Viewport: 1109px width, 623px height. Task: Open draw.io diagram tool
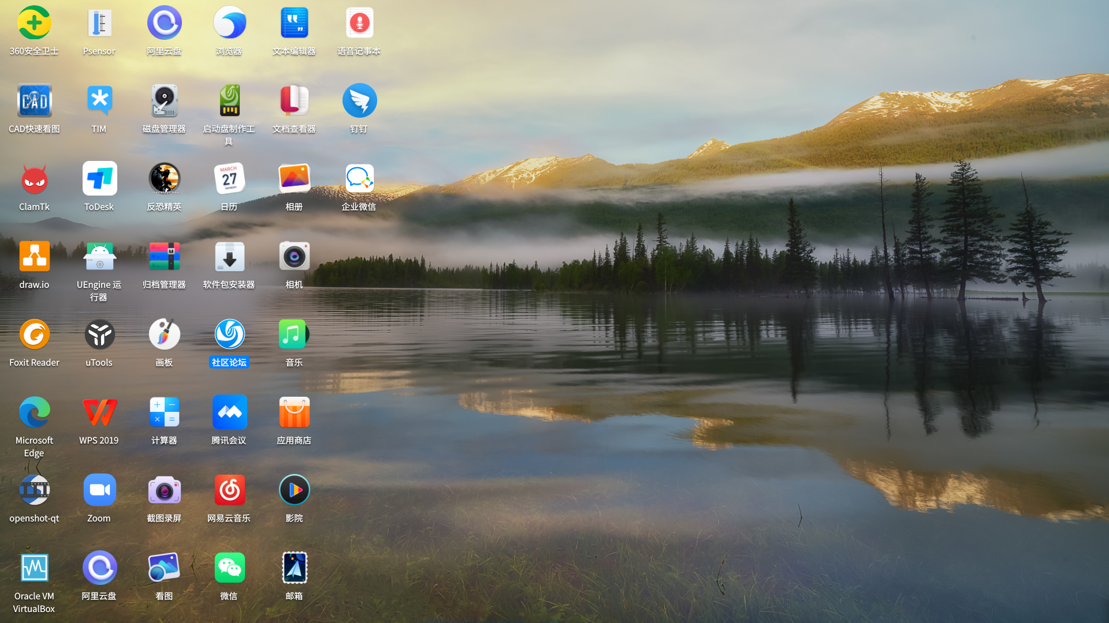[x=34, y=256]
